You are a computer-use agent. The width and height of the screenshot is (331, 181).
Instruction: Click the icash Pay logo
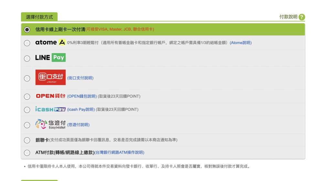coord(50,109)
